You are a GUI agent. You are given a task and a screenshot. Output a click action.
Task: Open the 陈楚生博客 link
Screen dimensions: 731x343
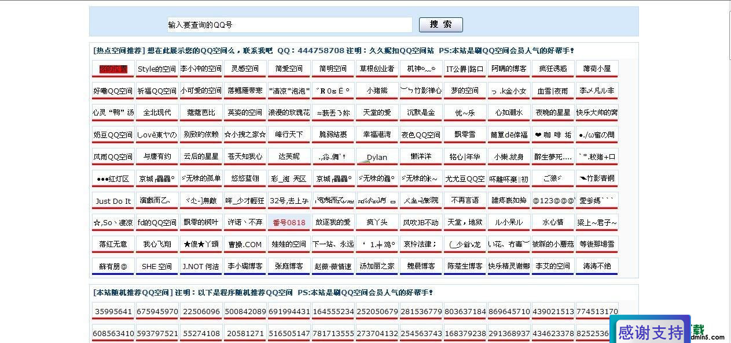point(465,266)
